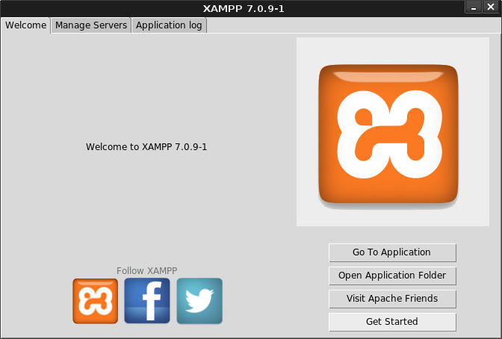Close the XAMPP window
The width and height of the screenshot is (502, 339).
[x=490, y=7]
